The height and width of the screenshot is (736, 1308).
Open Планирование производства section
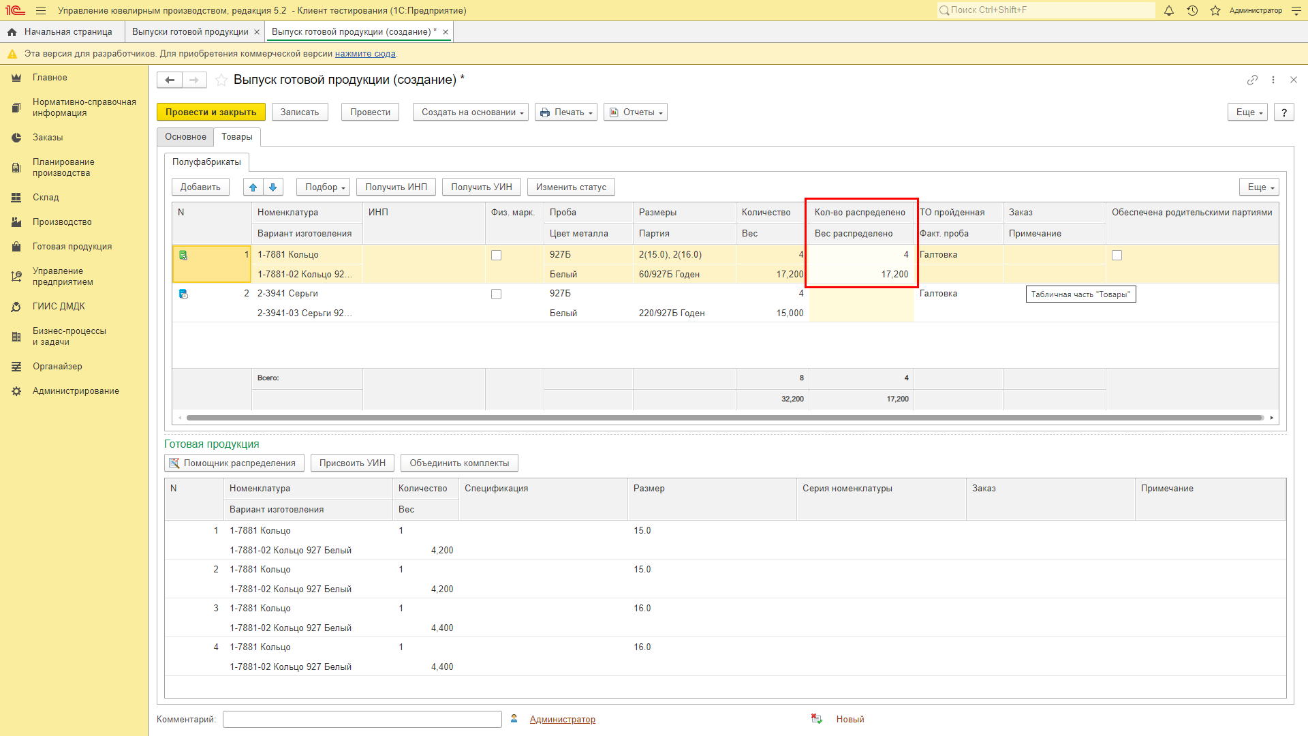(63, 168)
